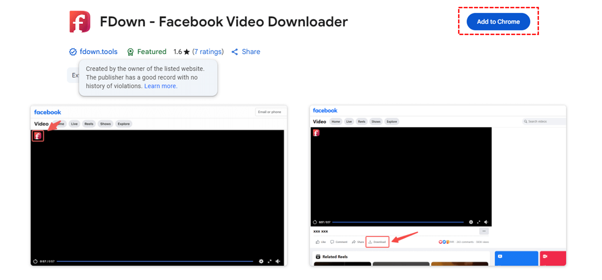The width and height of the screenshot is (602, 280).
Task: Click the facebook logo in the first screenshot
Action: [48, 112]
